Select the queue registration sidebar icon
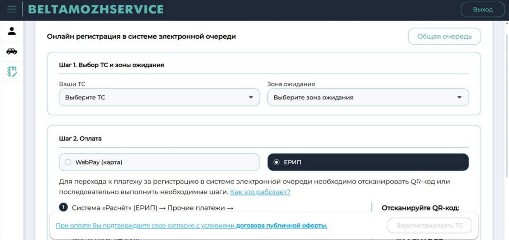 tap(12, 71)
